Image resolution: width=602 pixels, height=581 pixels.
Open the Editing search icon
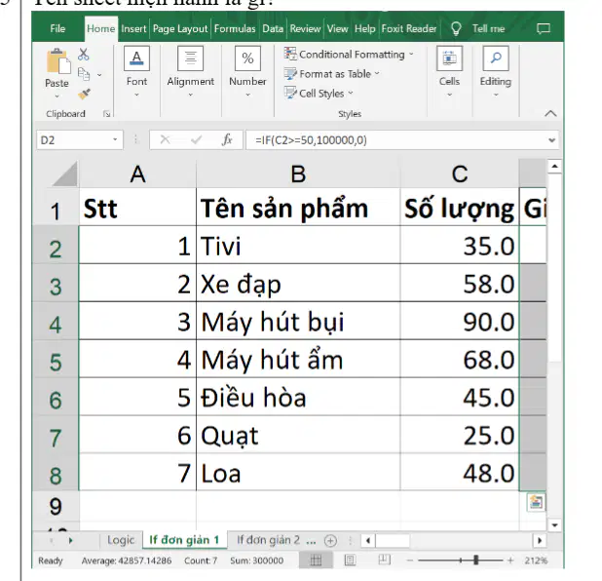pyautogui.click(x=496, y=58)
